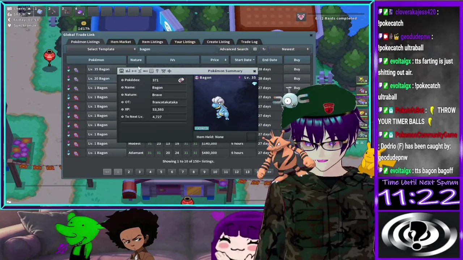The height and width of the screenshot is (260, 463).
Task: Select the ribbon-like icon next to the star icon
Action: tap(163, 71)
